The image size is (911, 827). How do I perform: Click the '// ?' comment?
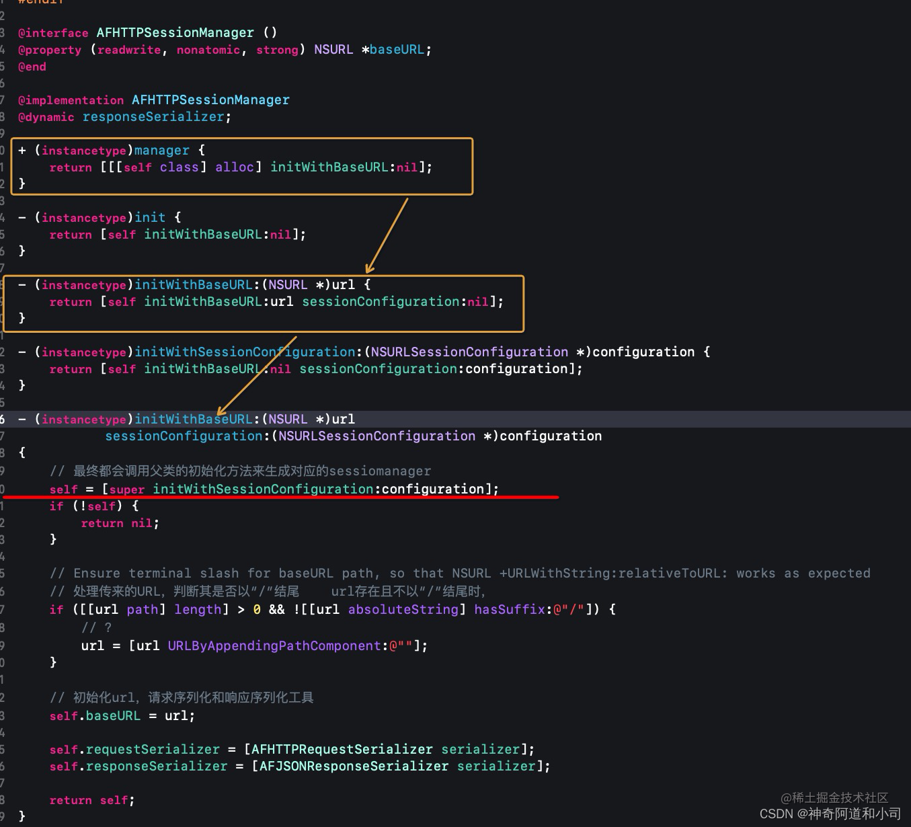pyautogui.click(x=97, y=628)
